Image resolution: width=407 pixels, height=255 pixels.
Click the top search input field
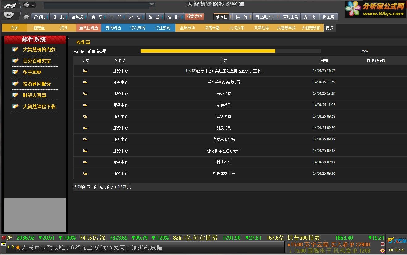pyautogui.click(x=96, y=6)
